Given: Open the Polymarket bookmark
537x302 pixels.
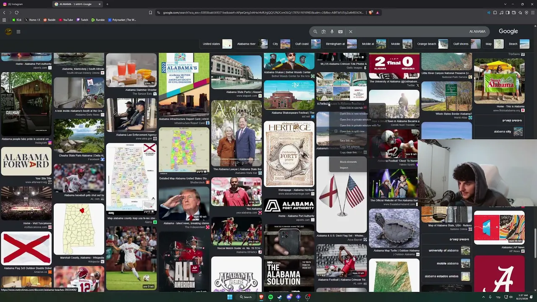Looking at the screenshot, I should 122,20.
